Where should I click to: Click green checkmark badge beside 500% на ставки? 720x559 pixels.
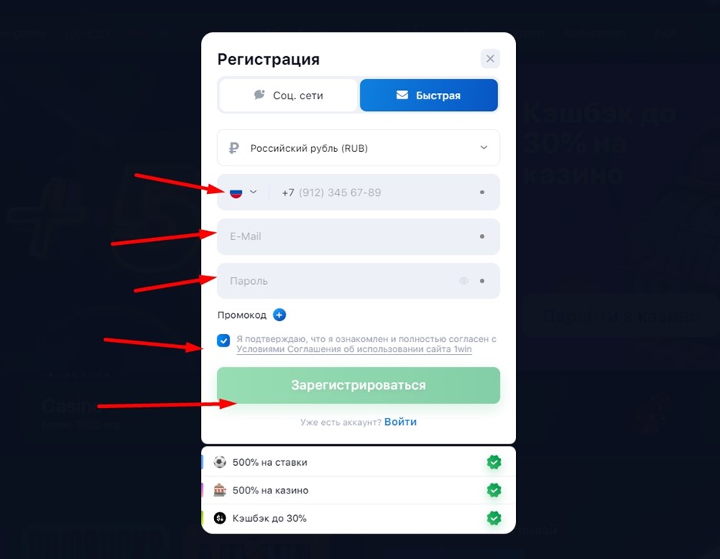(x=494, y=462)
